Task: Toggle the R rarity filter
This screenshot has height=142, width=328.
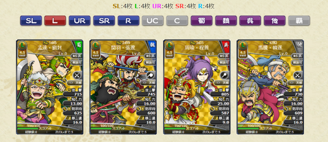Action: point(128,21)
